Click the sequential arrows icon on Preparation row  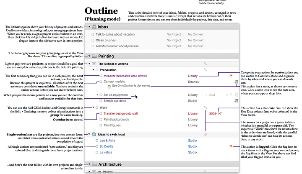pos(206,70)
